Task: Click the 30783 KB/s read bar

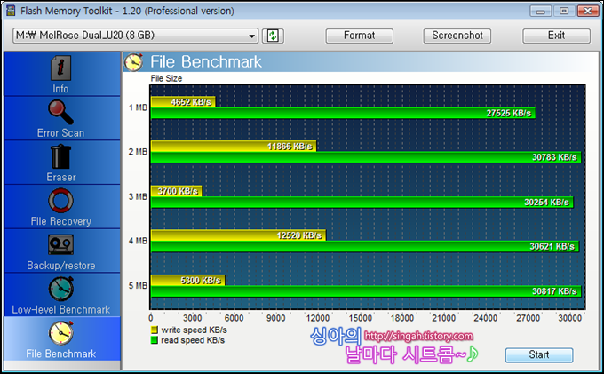Action: [366, 157]
